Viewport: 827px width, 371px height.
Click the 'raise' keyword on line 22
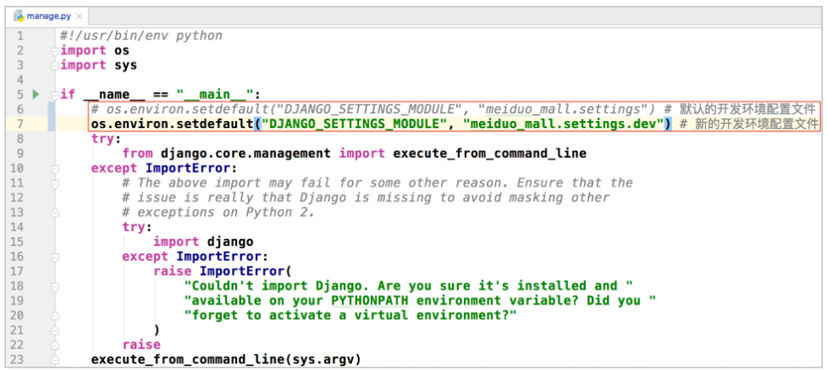(141, 345)
